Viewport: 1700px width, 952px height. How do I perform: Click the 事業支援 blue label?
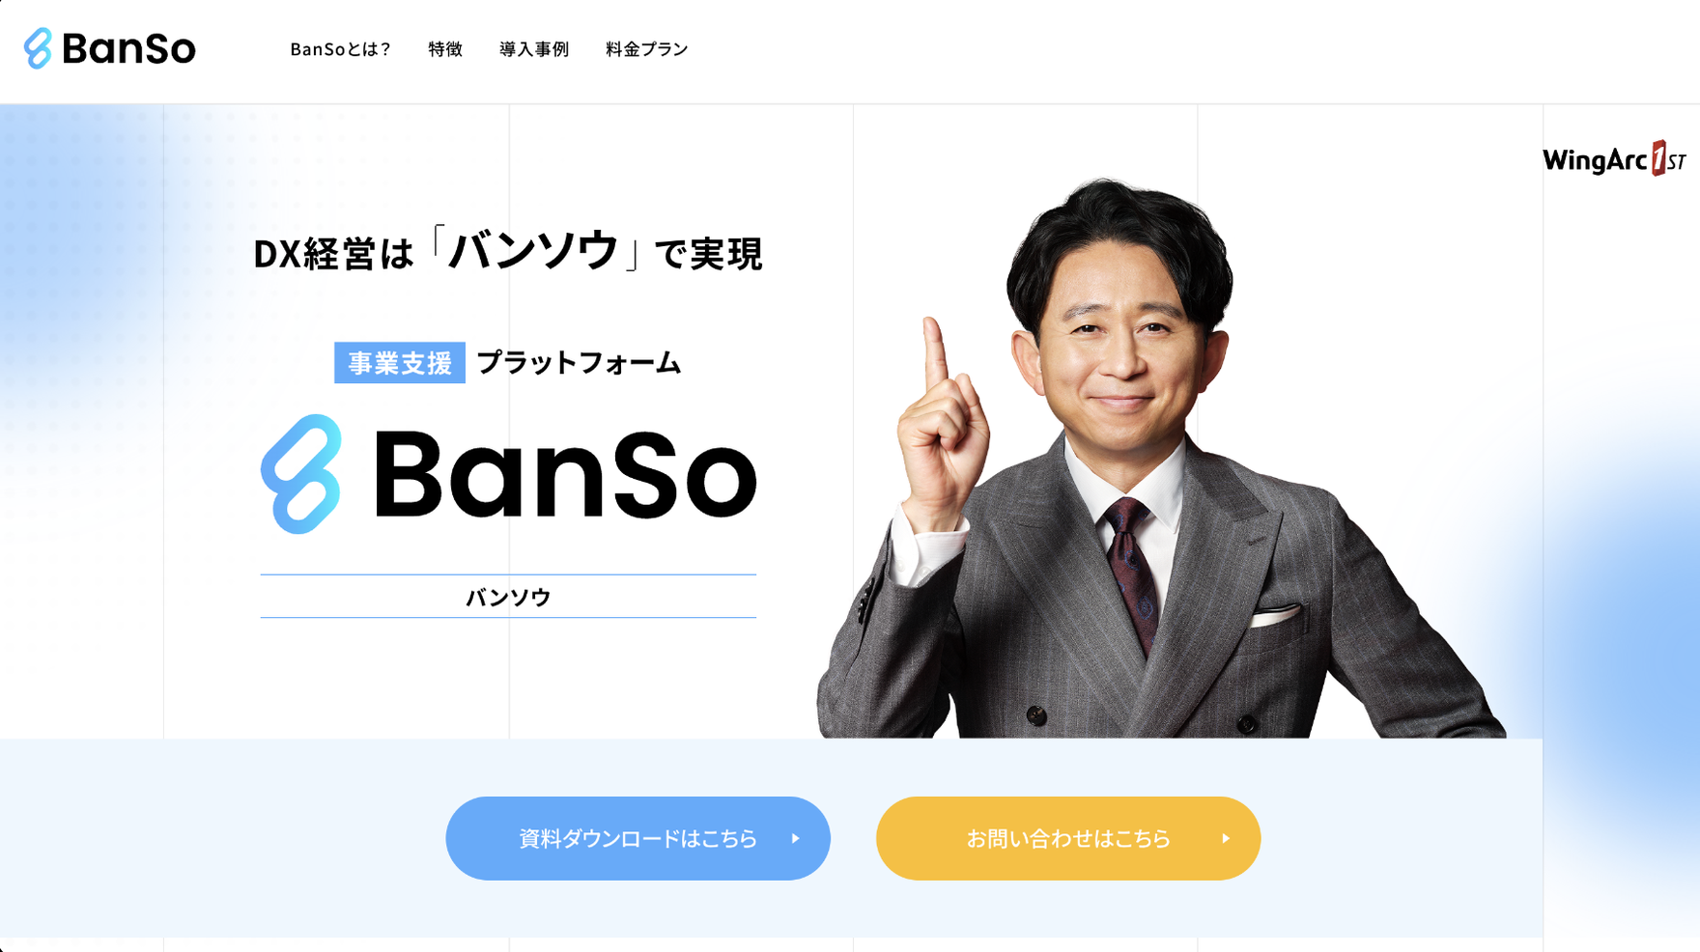[x=400, y=363]
